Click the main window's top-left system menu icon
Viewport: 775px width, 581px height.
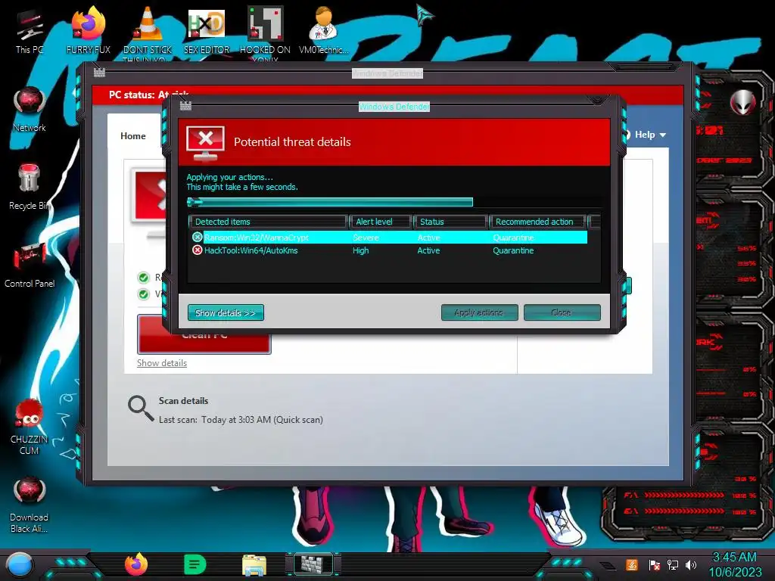coord(99,73)
